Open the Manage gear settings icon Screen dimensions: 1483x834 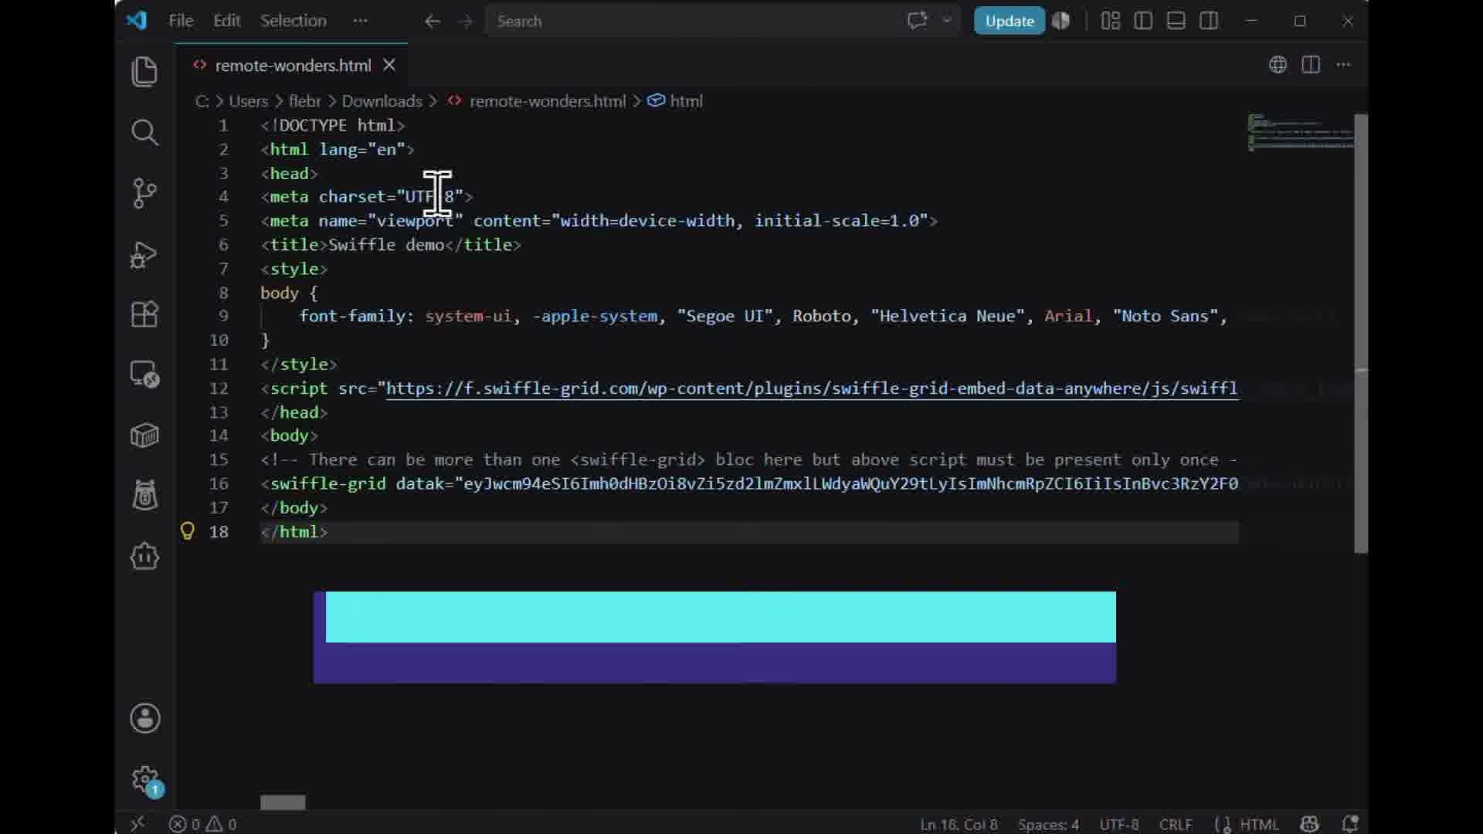(144, 779)
